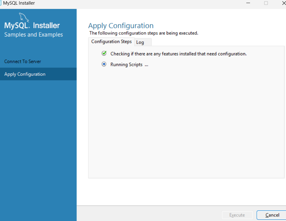This screenshot has width=286, height=221.
Task: Click the Apply Configuration heading
Action: coord(121,26)
